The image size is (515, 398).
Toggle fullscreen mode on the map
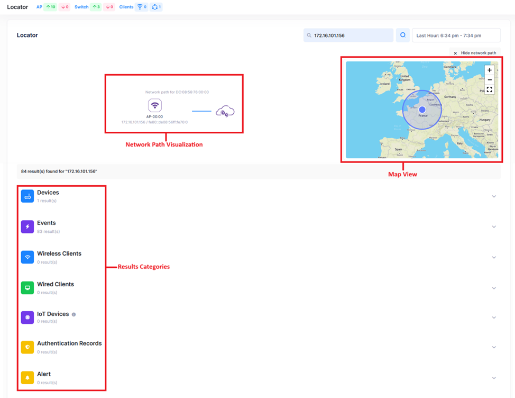click(x=490, y=90)
